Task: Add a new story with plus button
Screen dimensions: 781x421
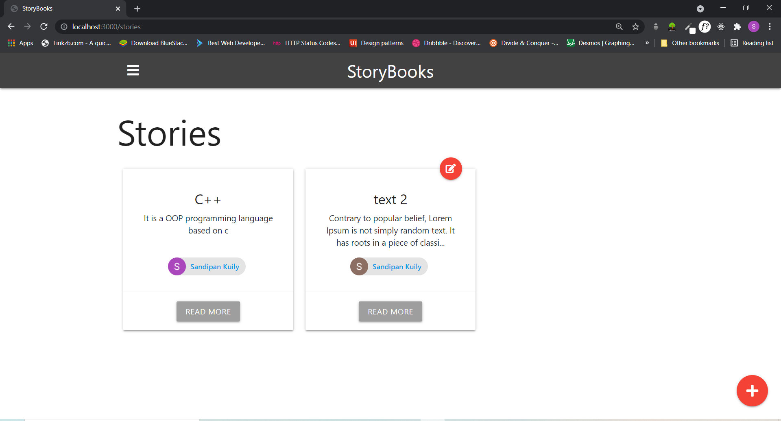Action: pyautogui.click(x=752, y=390)
